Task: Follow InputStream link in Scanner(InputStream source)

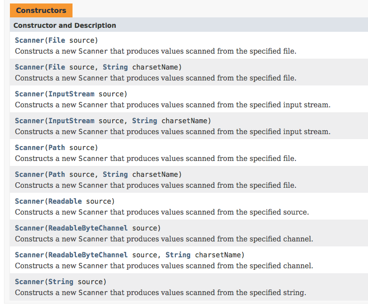Action: pos(71,94)
